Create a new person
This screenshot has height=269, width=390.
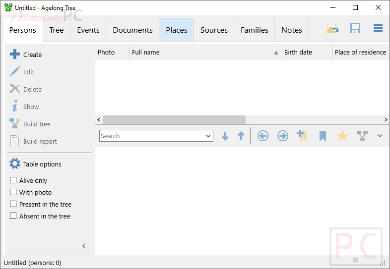[26, 54]
